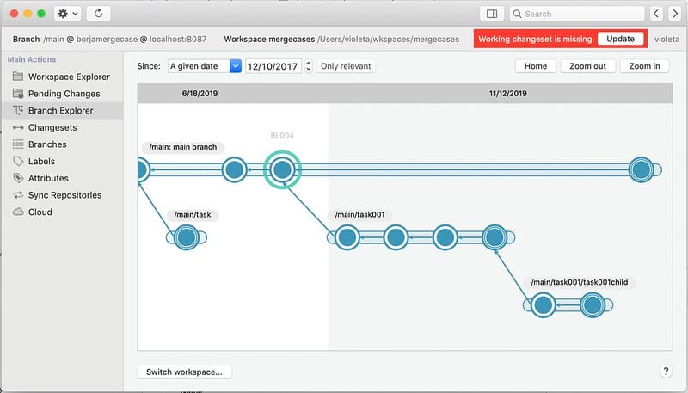Click the navigate forward arrow button
The height and width of the screenshot is (393, 688).
[x=673, y=14]
